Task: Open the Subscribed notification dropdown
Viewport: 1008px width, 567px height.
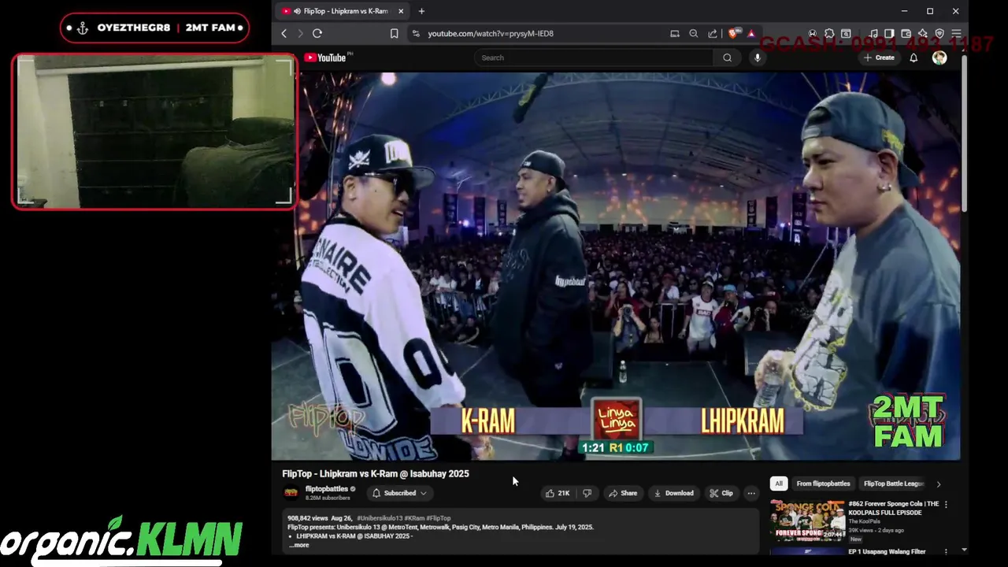Action: 400,493
